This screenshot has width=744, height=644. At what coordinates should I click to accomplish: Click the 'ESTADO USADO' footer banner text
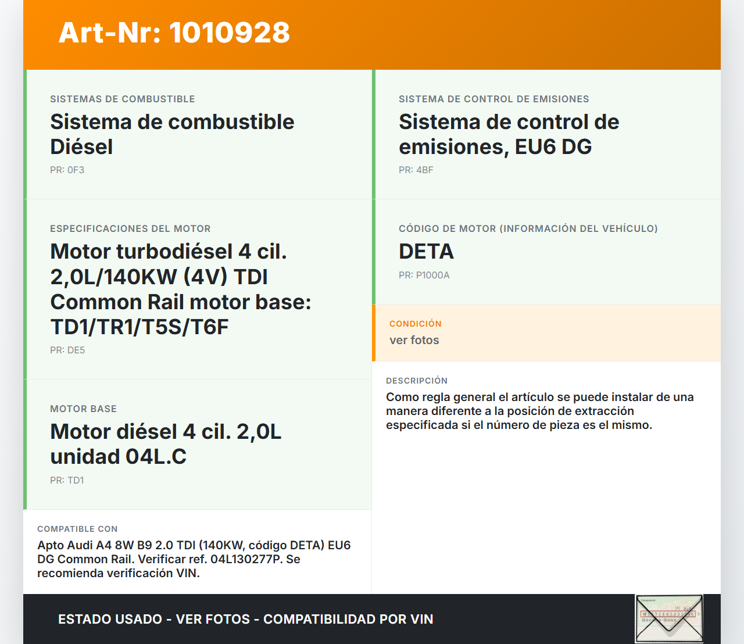(x=246, y=619)
